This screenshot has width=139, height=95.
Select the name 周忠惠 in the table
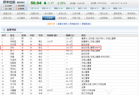tap(13, 75)
